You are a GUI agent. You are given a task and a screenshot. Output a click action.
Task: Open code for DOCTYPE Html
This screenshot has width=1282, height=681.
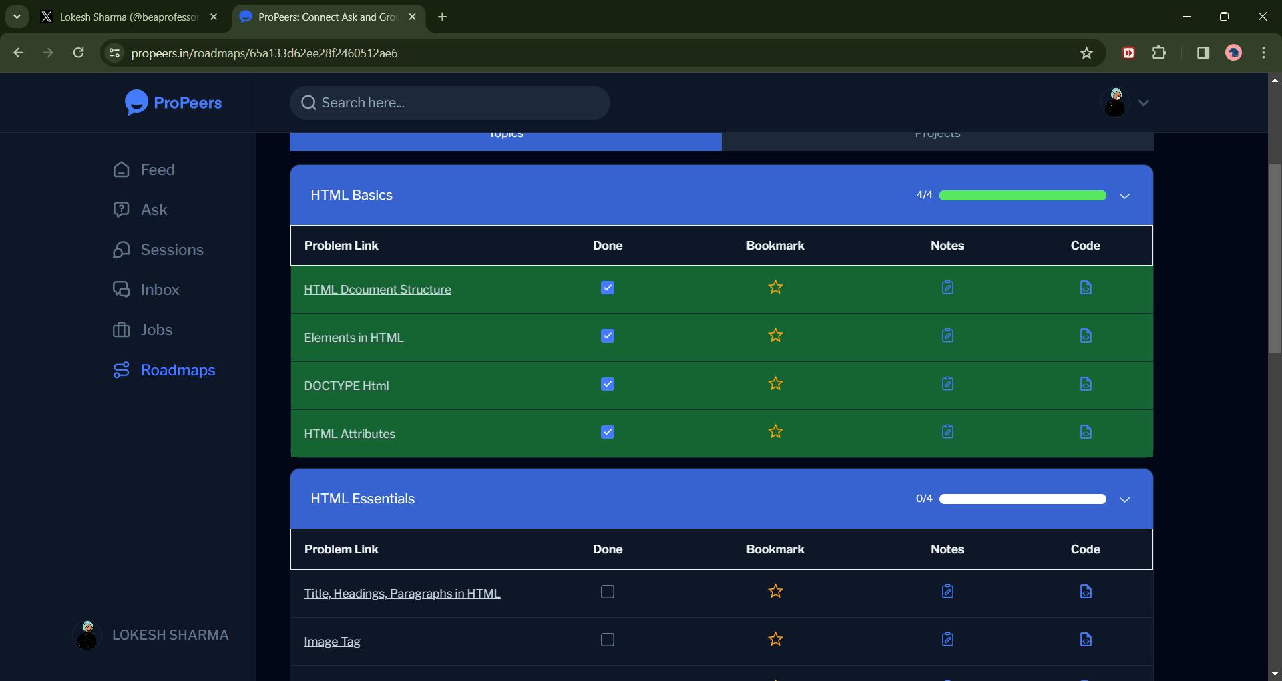[x=1086, y=384]
